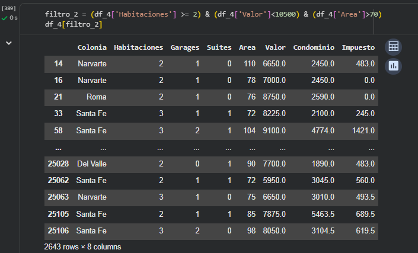Screen dimensions: 418x253
Task: Collapse the cell output with chevron
Action: click(x=9, y=43)
